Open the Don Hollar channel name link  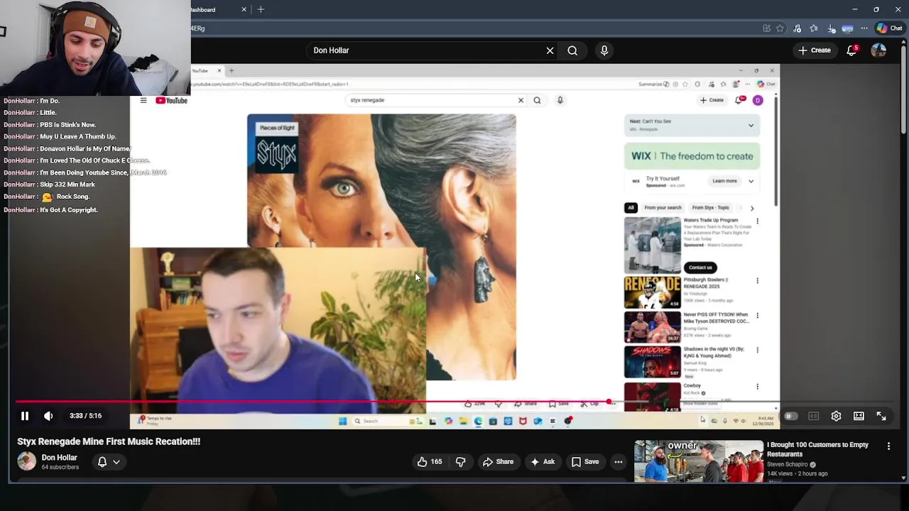pos(59,458)
